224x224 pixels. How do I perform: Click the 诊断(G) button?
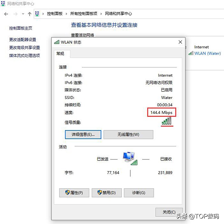[x=139, y=193]
